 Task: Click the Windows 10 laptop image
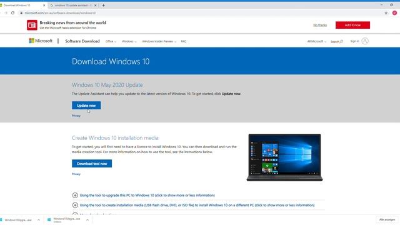[x=284, y=157]
